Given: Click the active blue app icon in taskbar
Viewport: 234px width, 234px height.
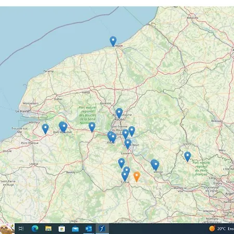Looking at the screenshot, I should (102, 229).
